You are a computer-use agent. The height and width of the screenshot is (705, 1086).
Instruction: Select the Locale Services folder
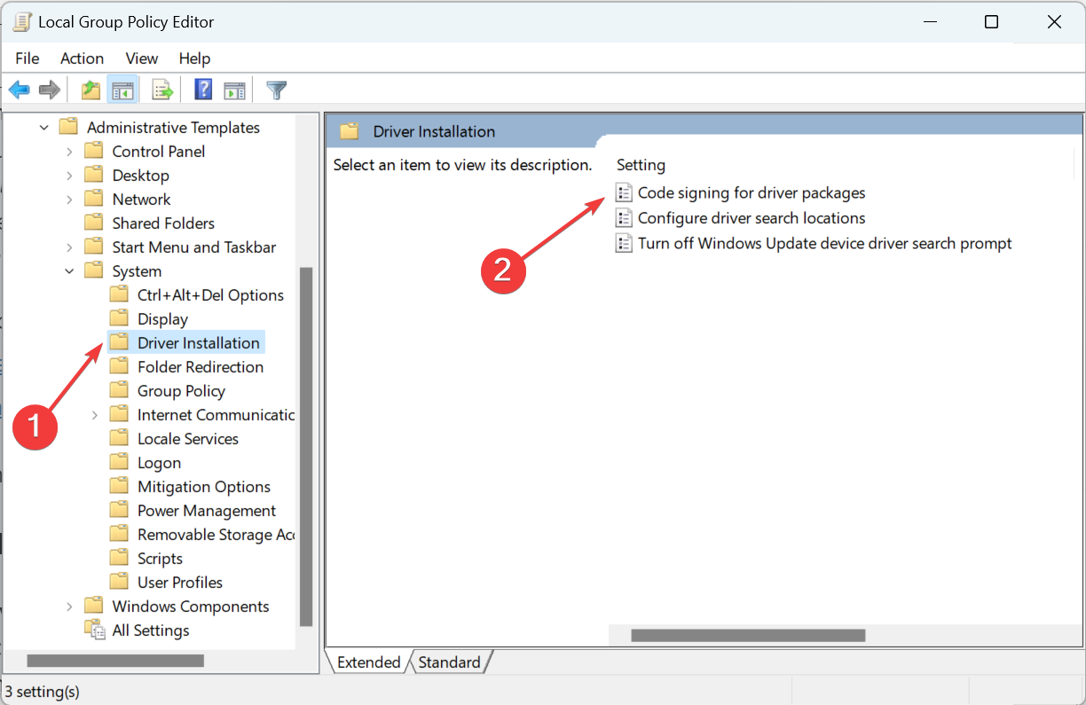pos(188,438)
